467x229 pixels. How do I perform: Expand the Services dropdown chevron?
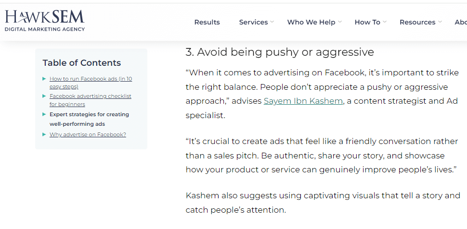[x=272, y=22]
